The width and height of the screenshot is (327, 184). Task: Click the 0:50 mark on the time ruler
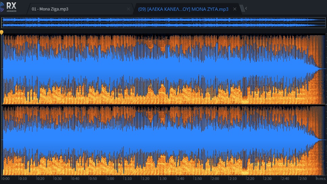tap(93, 179)
